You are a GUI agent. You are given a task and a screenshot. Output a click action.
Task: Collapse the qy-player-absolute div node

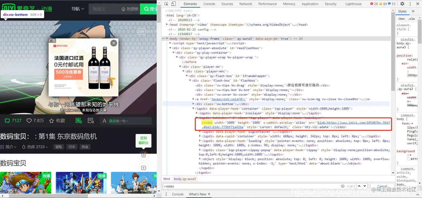(171, 48)
